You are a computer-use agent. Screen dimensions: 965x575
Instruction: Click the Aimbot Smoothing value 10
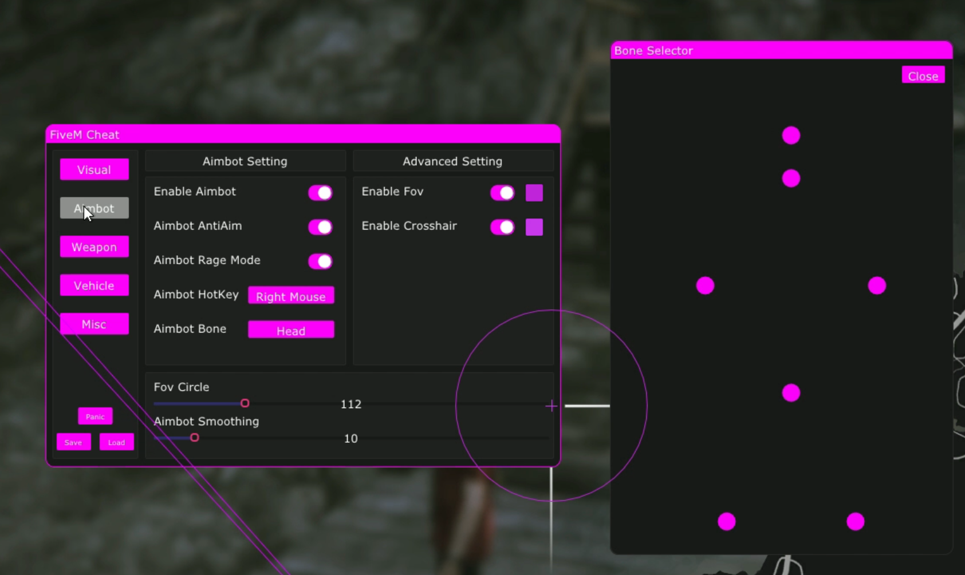[x=350, y=438]
